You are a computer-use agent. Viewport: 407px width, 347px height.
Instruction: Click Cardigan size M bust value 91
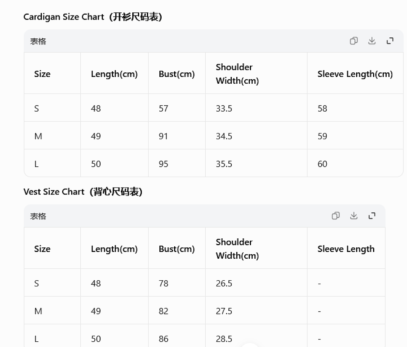[163, 137]
